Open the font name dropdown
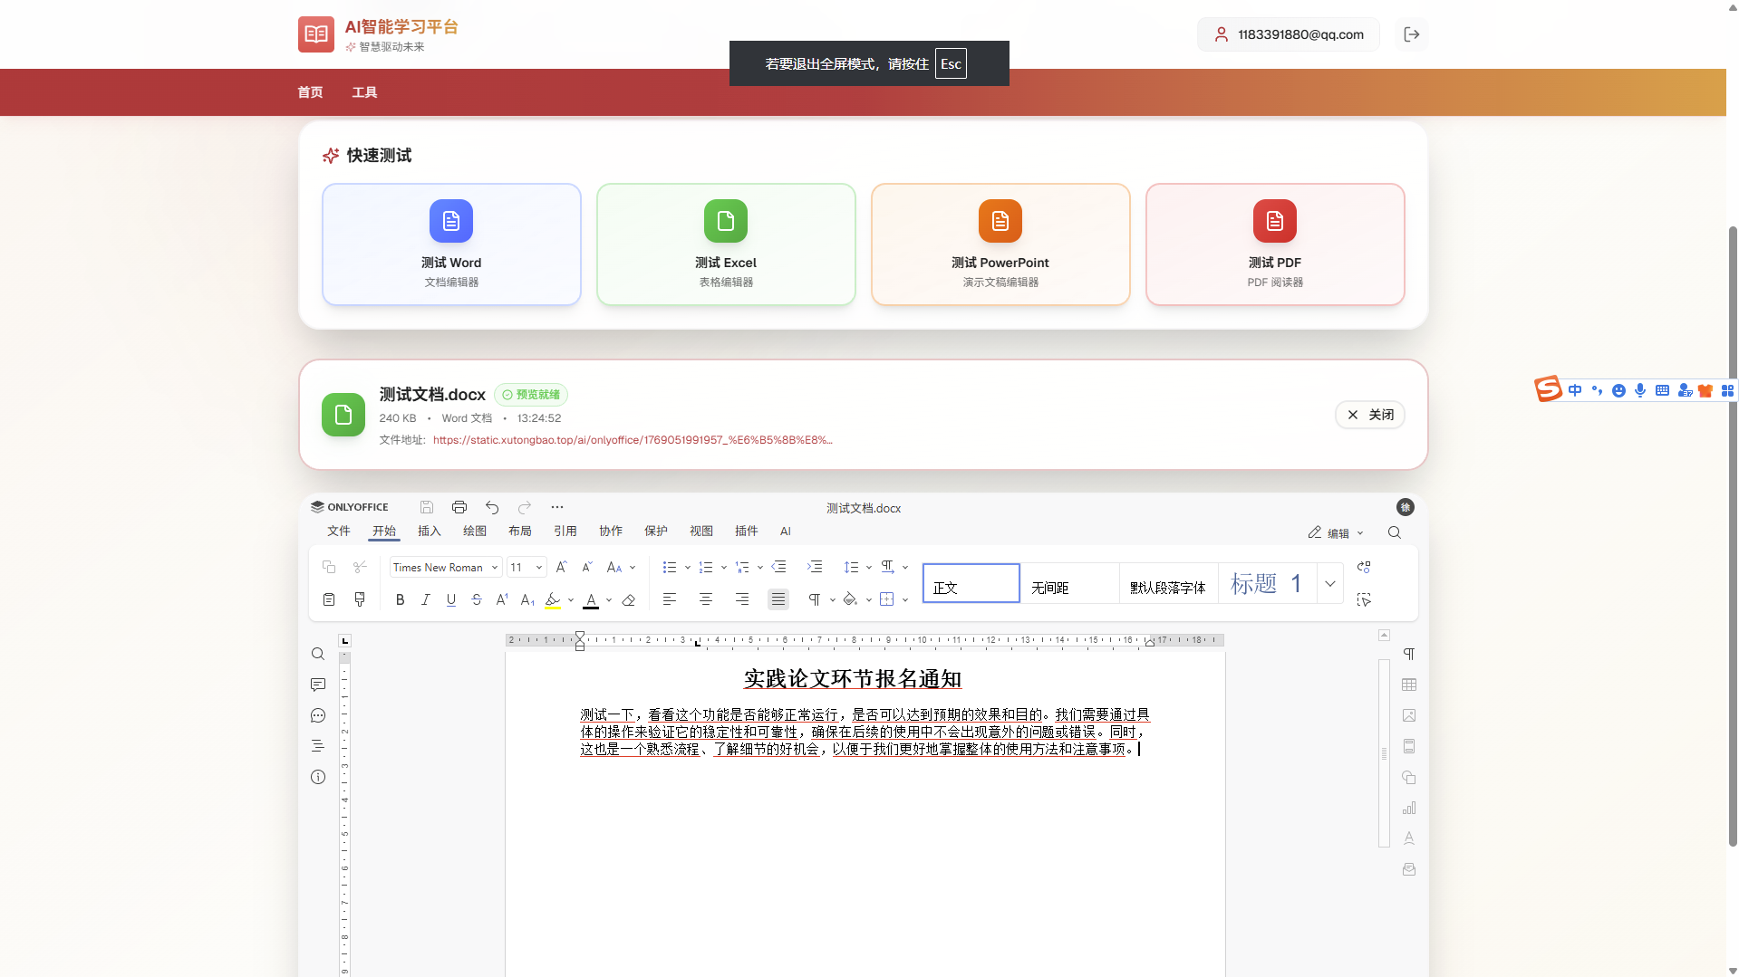Screen dimensions: 1739x977 (494, 567)
